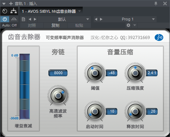The height and width of the screenshot is (137, 170).
Task: Click the 可变频率嘶声消除器 subtitle
Action: point(65,37)
